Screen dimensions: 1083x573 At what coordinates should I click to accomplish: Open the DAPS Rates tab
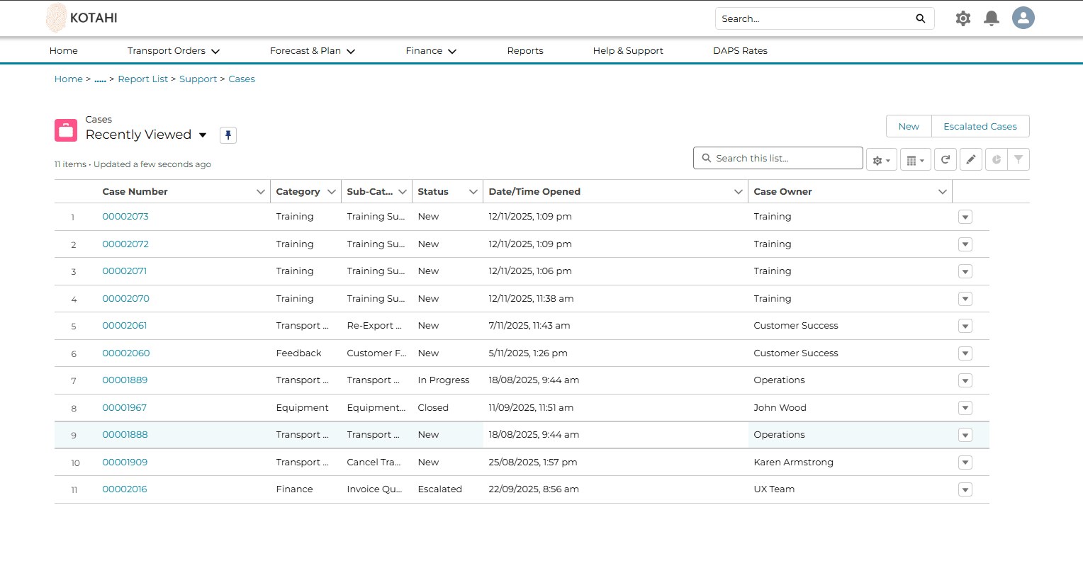(x=740, y=51)
